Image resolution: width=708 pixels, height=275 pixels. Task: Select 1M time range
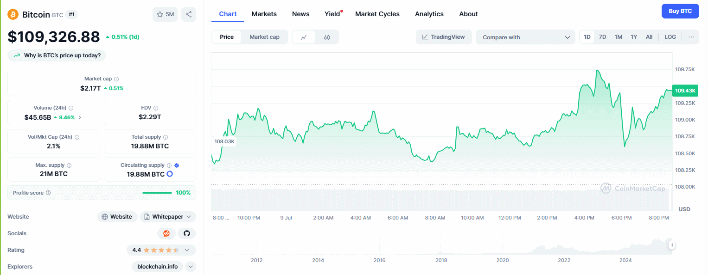tap(619, 37)
